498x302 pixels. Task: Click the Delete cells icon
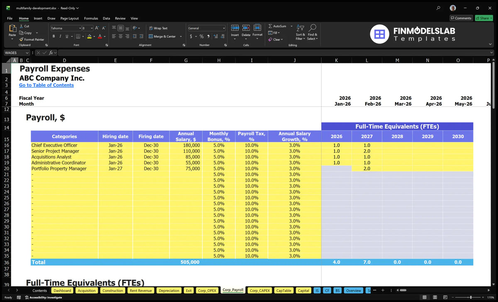pos(246,28)
